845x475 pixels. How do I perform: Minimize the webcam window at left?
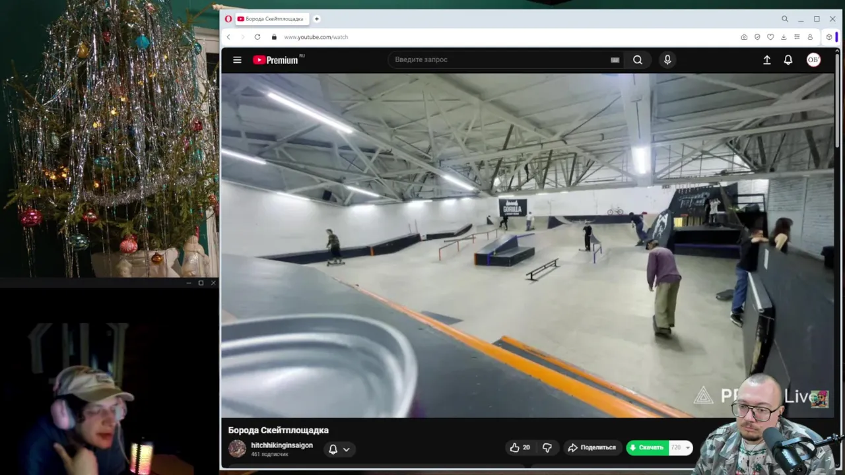pos(189,283)
